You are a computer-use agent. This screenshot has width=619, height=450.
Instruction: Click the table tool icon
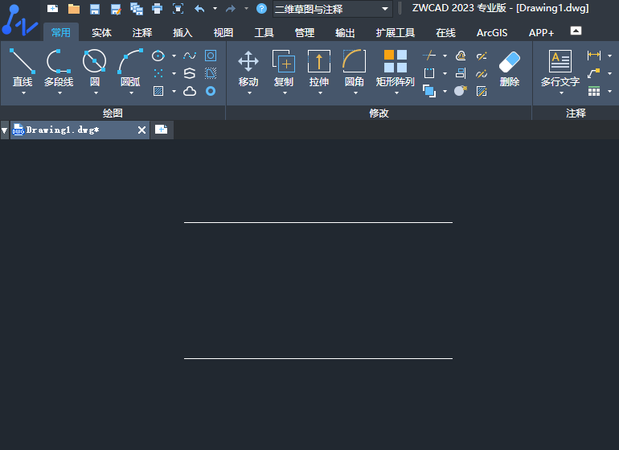tap(594, 91)
